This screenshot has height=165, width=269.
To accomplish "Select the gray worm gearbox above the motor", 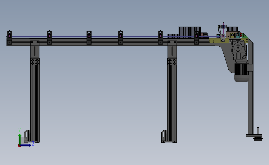I will [239, 50].
